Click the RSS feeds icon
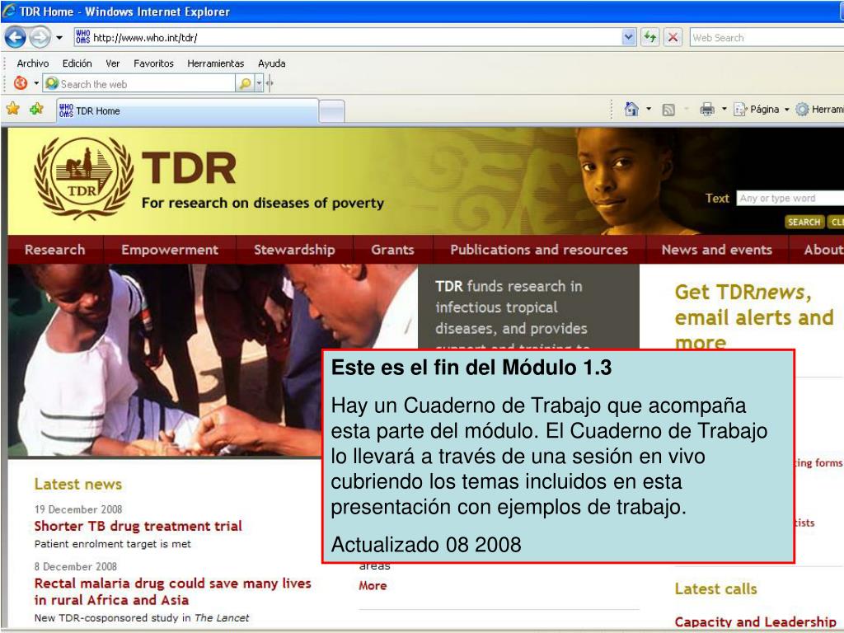Screen dimensions: 844x633 tap(668, 110)
